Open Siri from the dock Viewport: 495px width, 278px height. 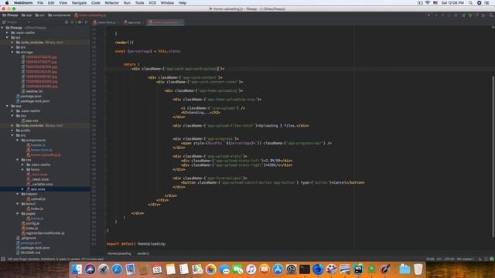[90, 270]
